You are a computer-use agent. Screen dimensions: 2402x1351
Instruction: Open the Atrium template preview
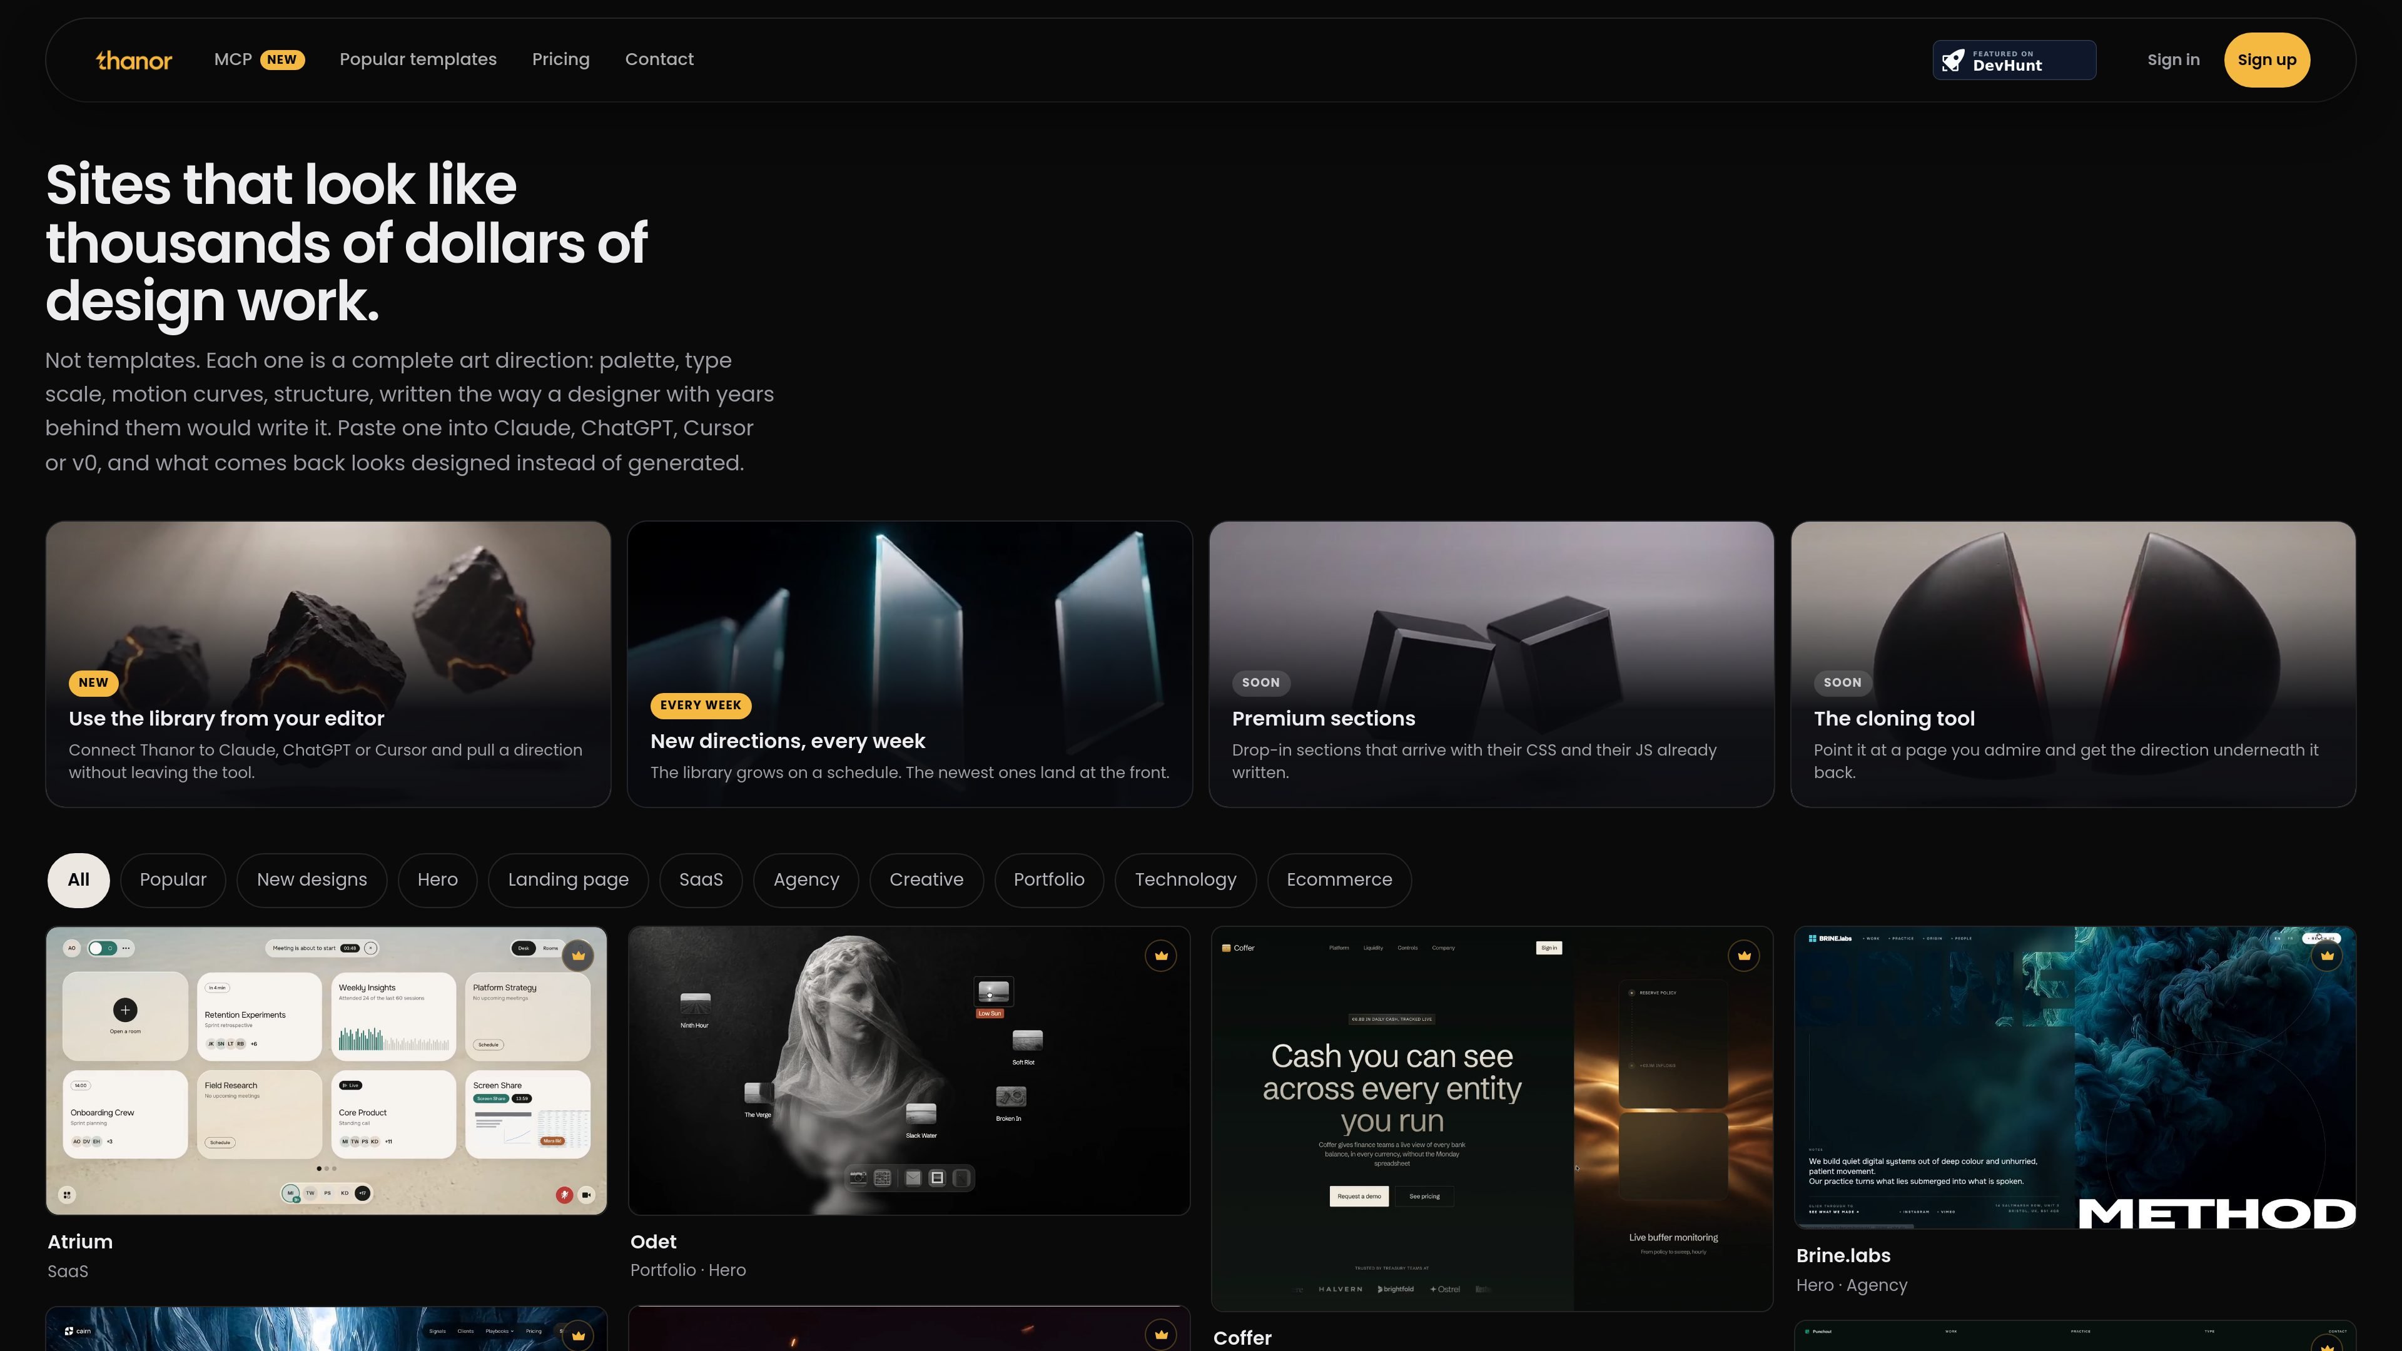(327, 1070)
